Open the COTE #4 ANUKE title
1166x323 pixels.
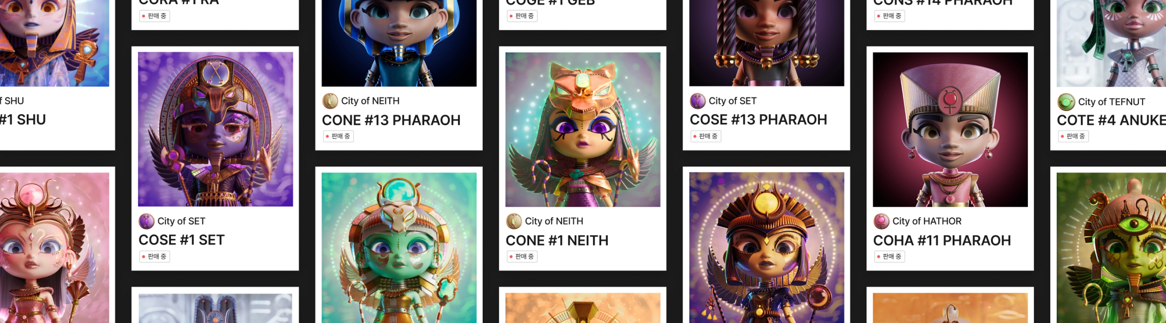click(x=1111, y=120)
